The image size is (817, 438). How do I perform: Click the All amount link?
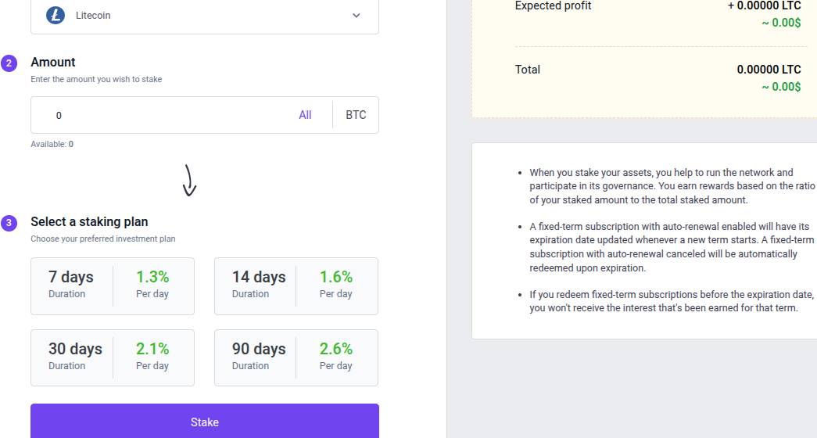click(x=305, y=115)
